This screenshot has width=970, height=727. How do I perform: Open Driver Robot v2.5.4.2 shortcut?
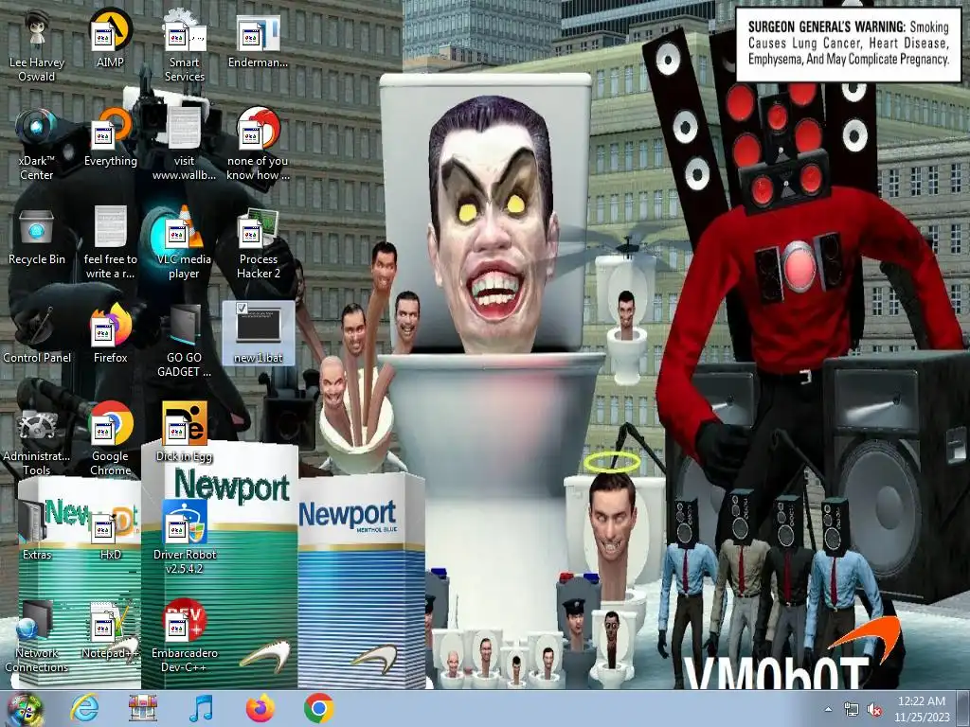coord(184,538)
